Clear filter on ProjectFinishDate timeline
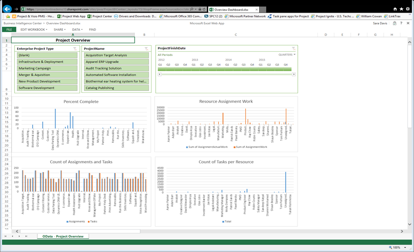Image resolution: width=414 pixels, height=252 pixels. [294, 49]
